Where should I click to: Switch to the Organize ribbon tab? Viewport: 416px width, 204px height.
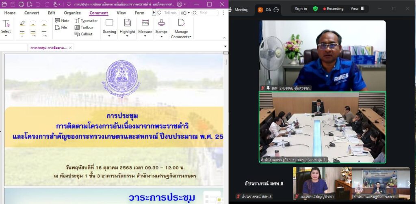(x=72, y=13)
